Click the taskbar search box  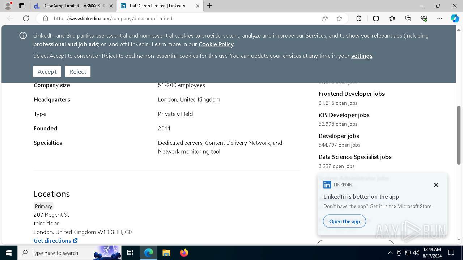tap(70, 253)
